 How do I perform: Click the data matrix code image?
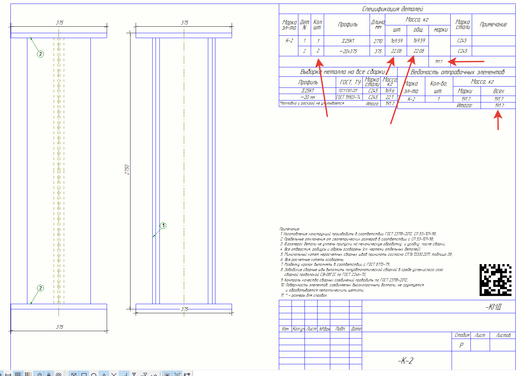pos(495,280)
